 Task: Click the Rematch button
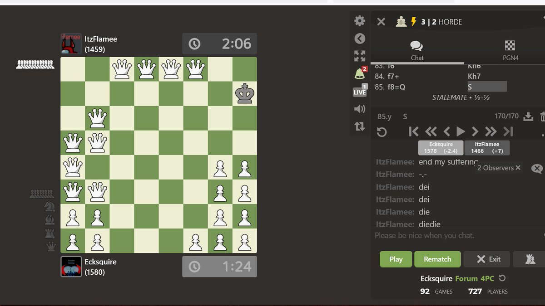(437, 259)
